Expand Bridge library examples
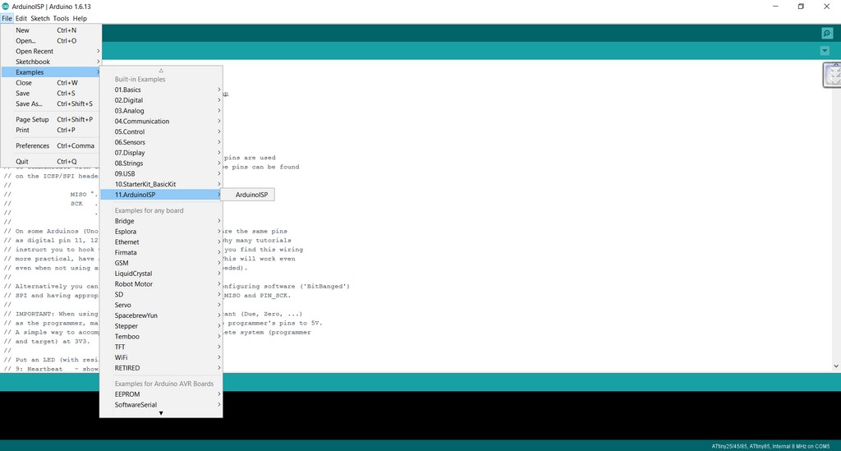The width and height of the screenshot is (841, 451). (161, 221)
